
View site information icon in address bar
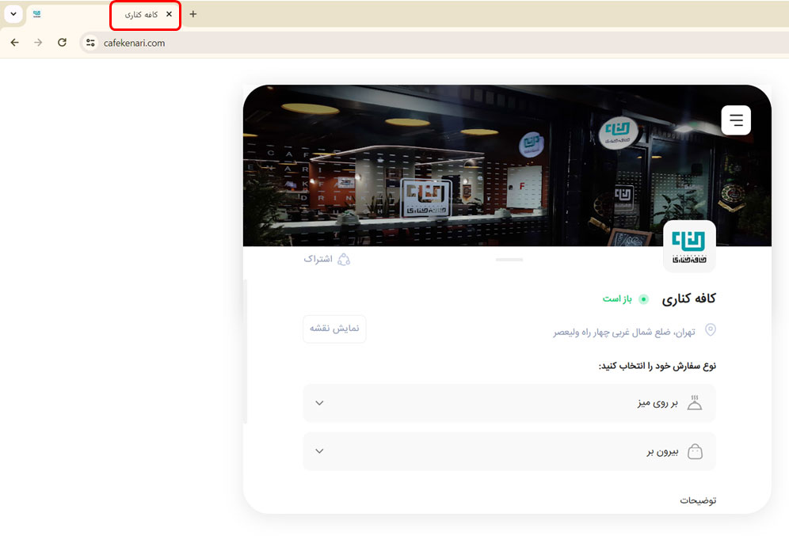[x=90, y=43]
